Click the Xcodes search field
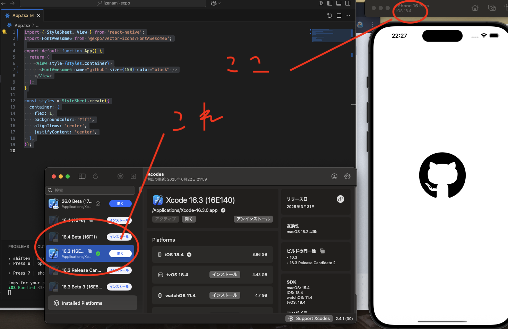 (90, 190)
